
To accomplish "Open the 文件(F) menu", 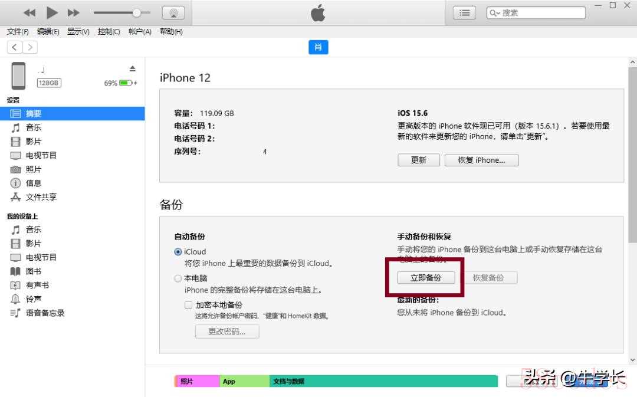I will pyautogui.click(x=18, y=31).
